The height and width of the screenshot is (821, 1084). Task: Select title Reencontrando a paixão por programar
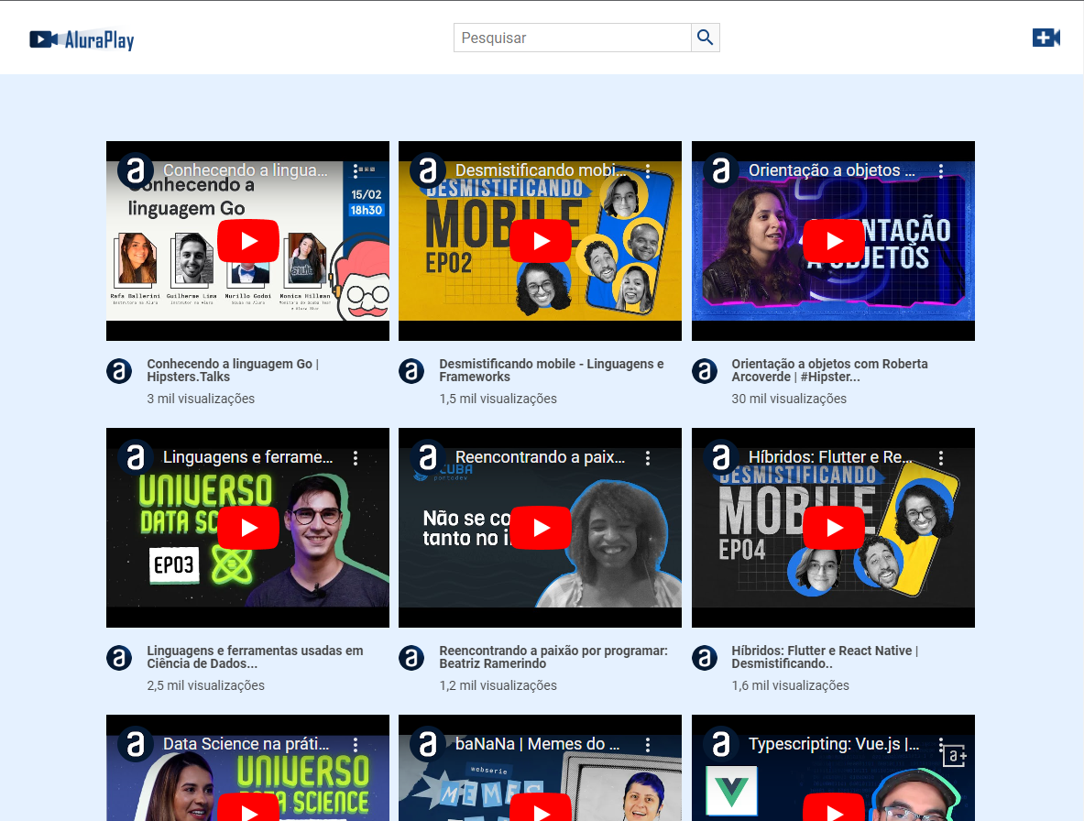click(553, 657)
